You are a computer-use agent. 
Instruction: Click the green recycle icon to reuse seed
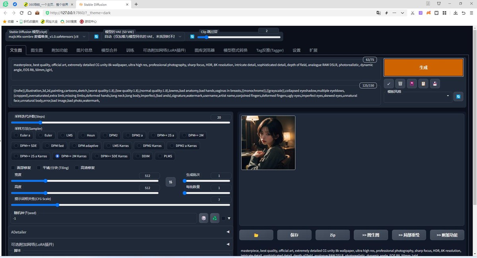tap(215, 218)
